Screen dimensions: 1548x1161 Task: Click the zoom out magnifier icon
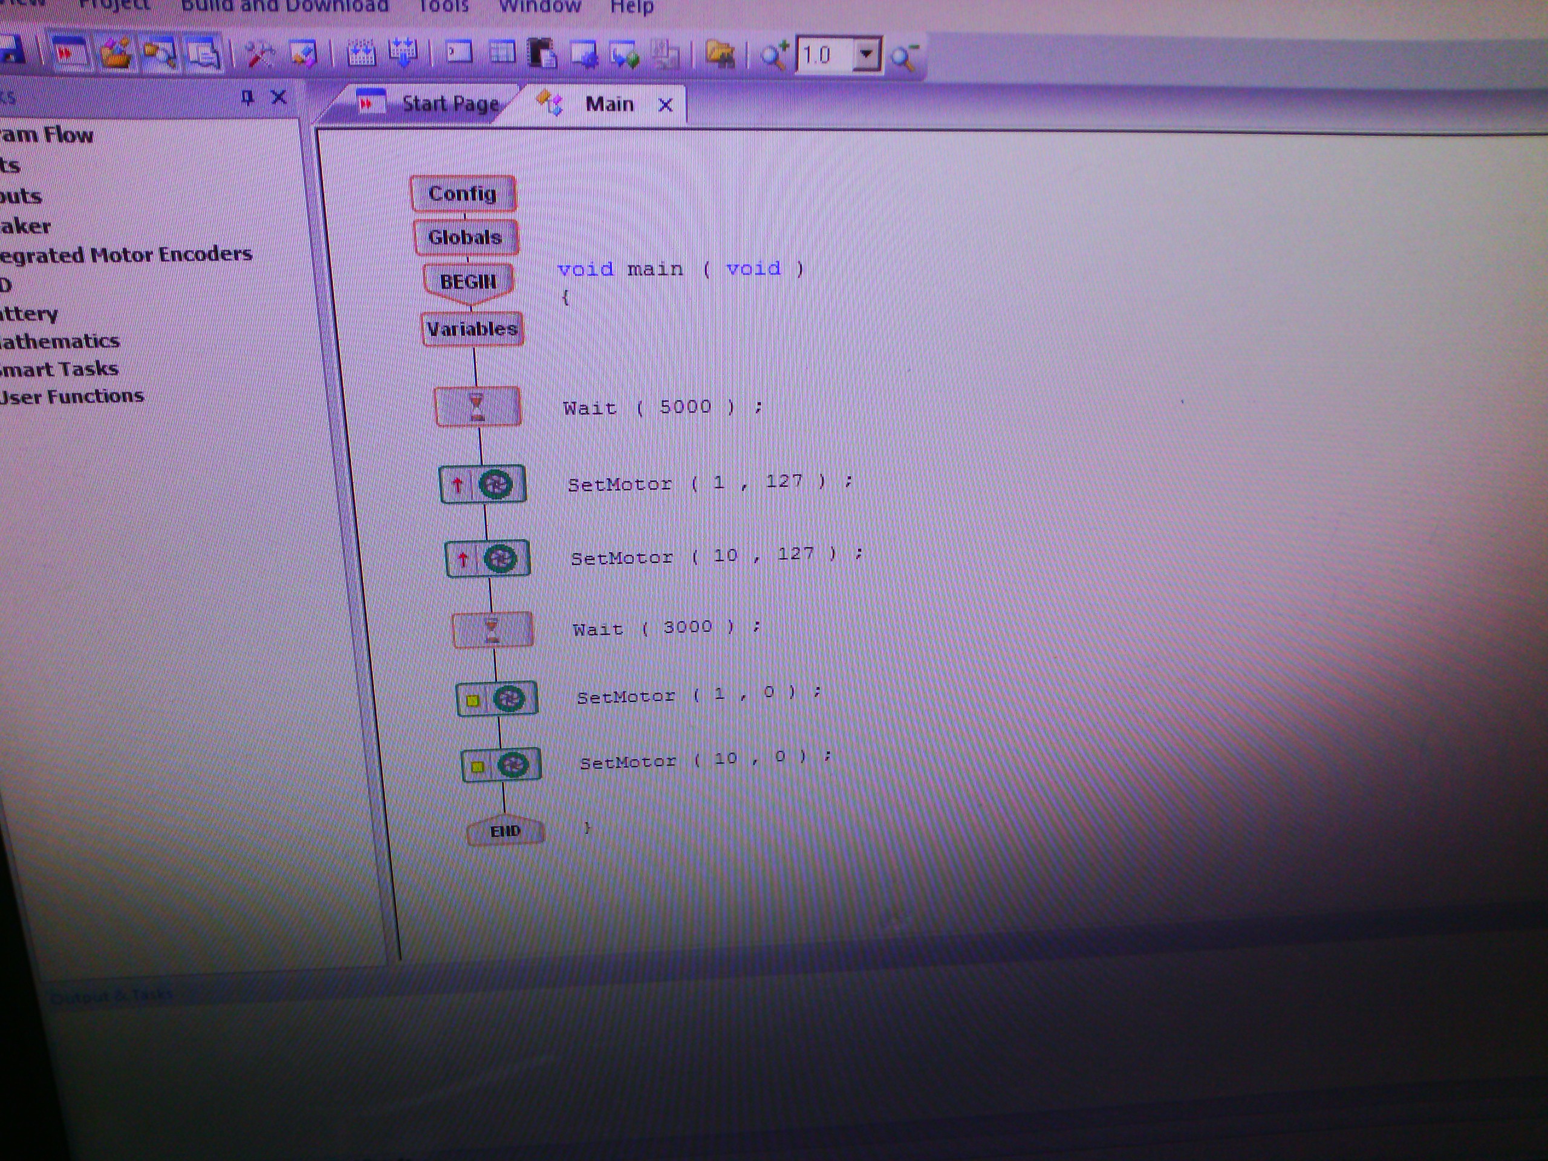pyautogui.click(x=905, y=57)
